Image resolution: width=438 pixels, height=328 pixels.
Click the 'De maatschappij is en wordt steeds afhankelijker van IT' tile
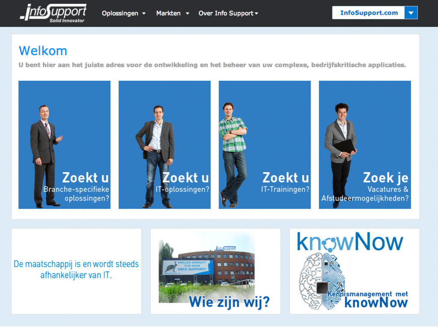(x=76, y=271)
